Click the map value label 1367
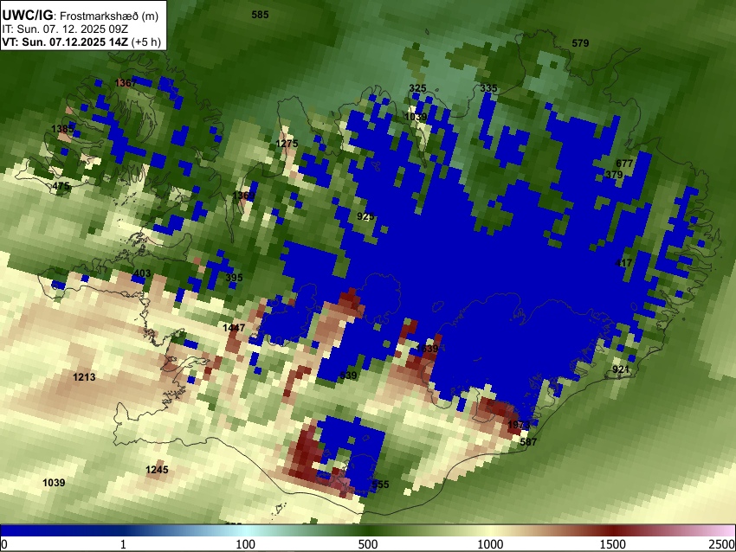The height and width of the screenshot is (552, 736). 126,83
